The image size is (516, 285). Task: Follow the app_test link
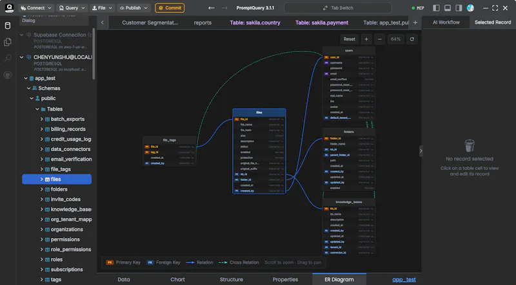click(404, 280)
